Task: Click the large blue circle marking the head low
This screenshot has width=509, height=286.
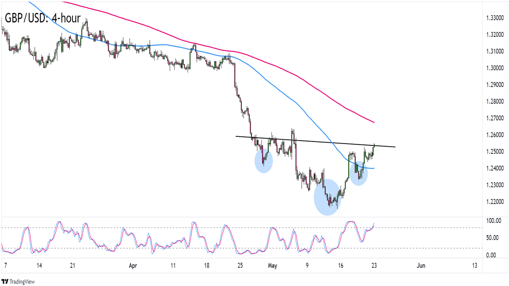Action: (327, 197)
